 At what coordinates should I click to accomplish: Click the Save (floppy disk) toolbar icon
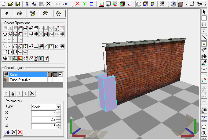(18, 4)
